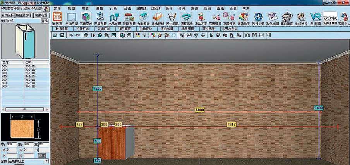Select the pointer arrow tool

tap(211, 35)
